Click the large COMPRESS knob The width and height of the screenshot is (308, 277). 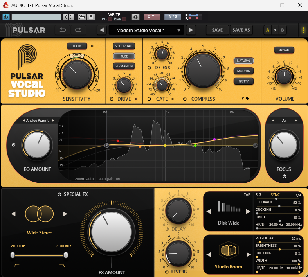(x=203, y=71)
